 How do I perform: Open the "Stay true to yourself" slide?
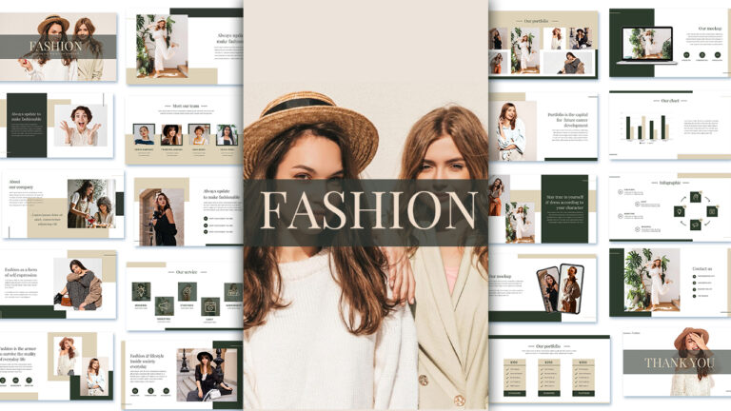(543, 208)
